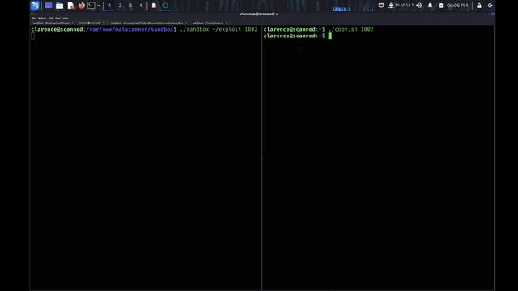The width and height of the screenshot is (518, 291).
Task: Expand the terminal launcher dropdown arrow
Action: pos(99,6)
